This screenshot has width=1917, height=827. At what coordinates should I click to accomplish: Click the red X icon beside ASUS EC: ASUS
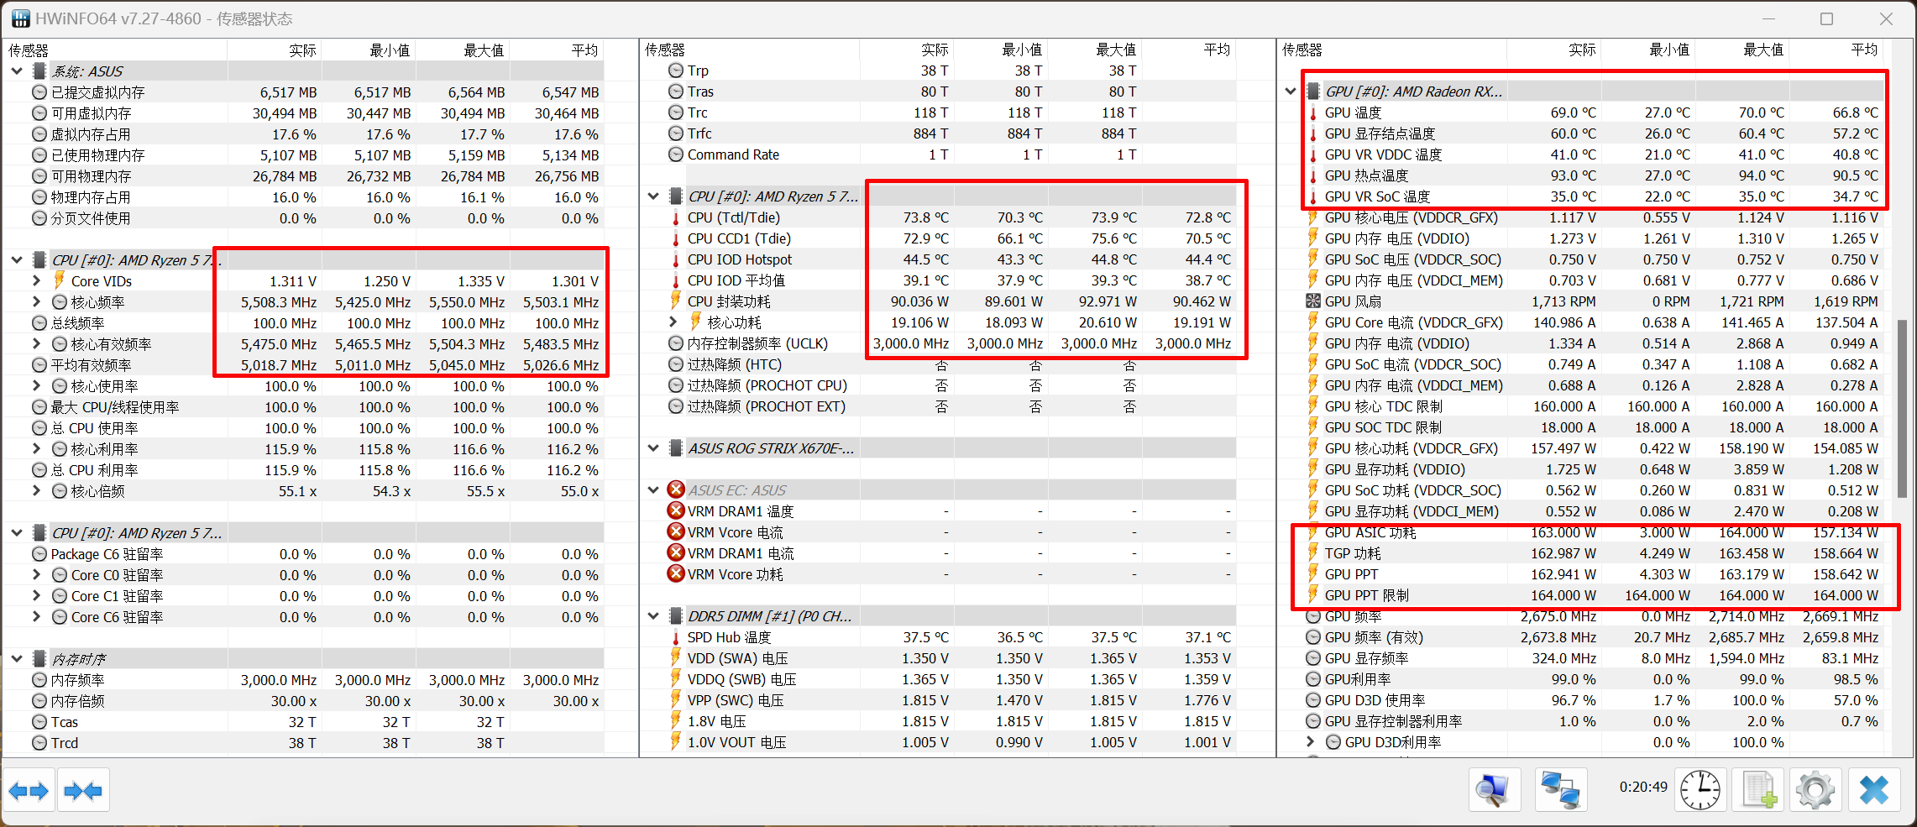click(676, 489)
